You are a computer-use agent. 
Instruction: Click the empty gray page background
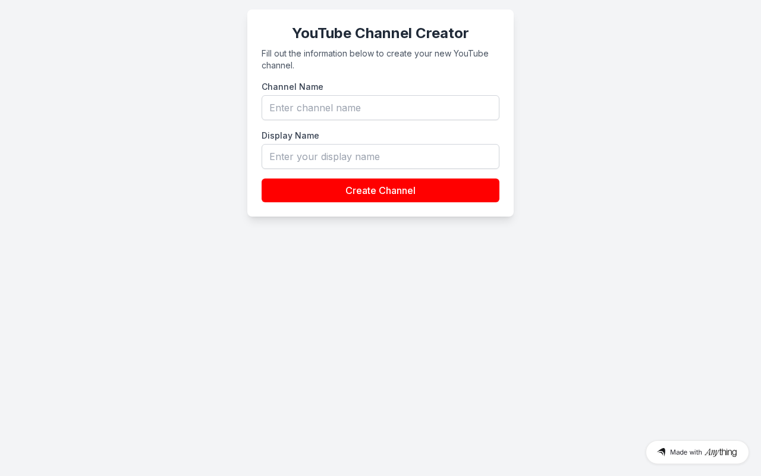[x=380, y=345]
